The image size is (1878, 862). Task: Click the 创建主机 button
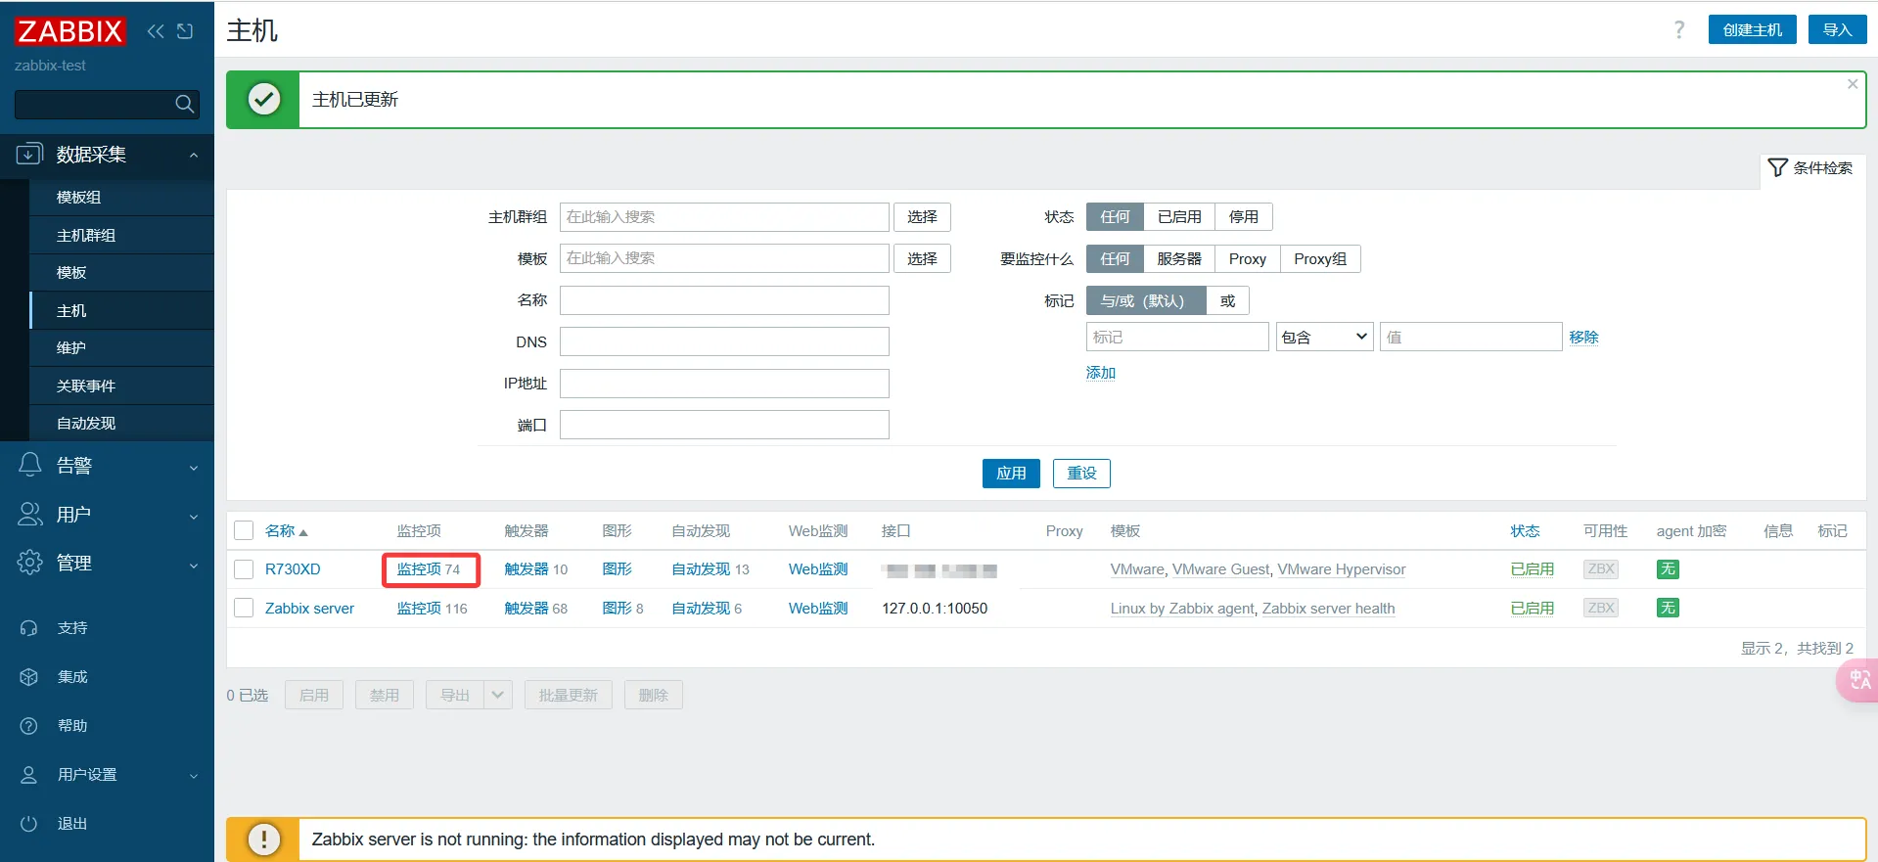click(x=1752, y=30)
